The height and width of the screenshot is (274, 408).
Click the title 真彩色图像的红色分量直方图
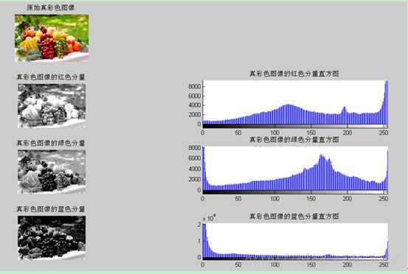point(294,74)
